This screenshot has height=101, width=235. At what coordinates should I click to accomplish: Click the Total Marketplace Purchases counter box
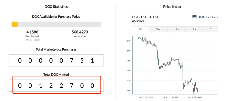(56, 60)
